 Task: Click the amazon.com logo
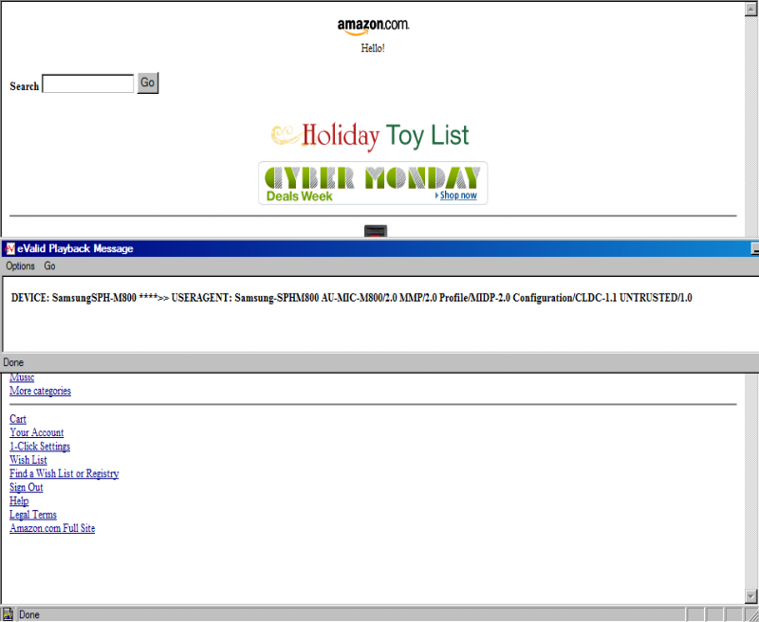click(x=373, y=27)
